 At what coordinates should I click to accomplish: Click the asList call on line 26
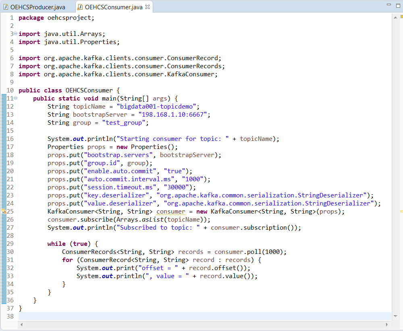153,220
